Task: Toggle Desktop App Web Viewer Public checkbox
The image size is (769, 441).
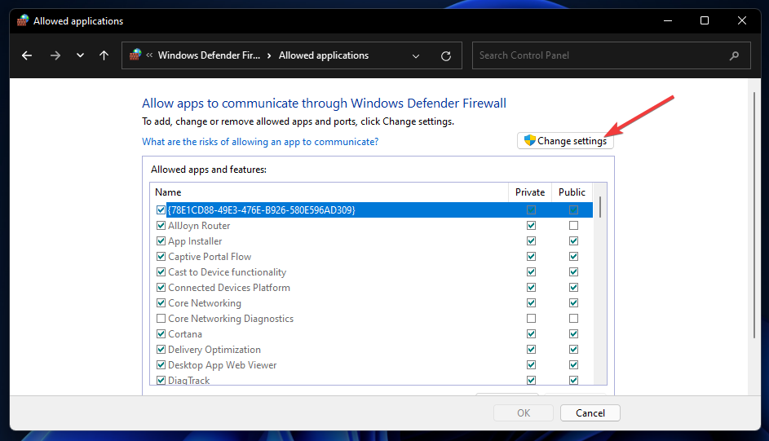Action: click(x=574, y=365)
